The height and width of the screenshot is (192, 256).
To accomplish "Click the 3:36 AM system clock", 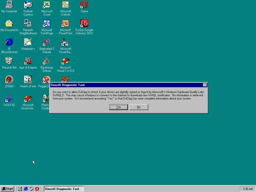I will [x=247, y=189].
